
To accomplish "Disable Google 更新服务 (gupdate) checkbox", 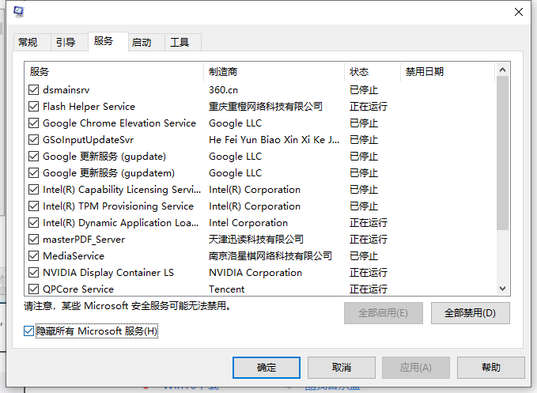I will [x=33, y=157].
